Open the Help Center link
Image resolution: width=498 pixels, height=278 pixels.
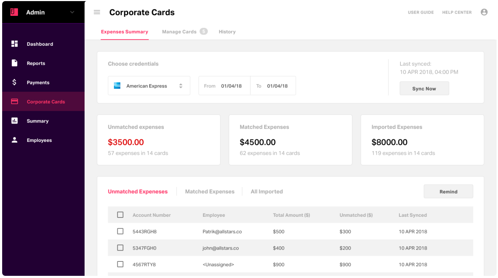point(457,12)
